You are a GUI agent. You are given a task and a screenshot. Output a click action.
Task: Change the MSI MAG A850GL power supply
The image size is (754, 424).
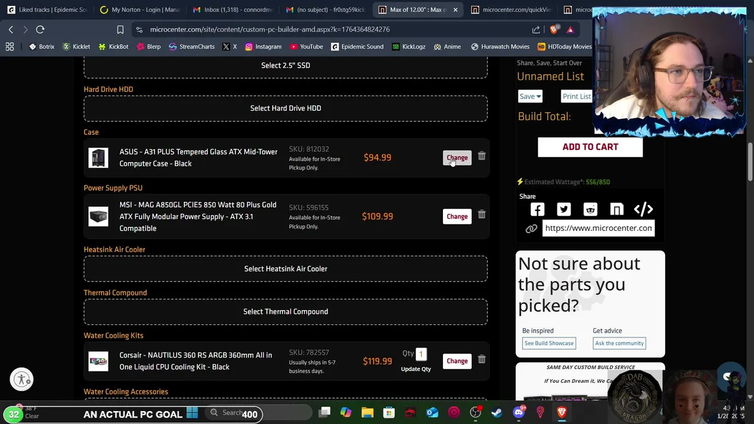(457, 217)
